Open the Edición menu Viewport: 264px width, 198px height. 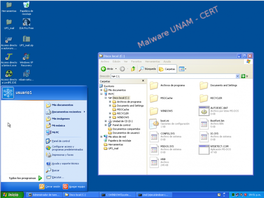pos(116,62)
